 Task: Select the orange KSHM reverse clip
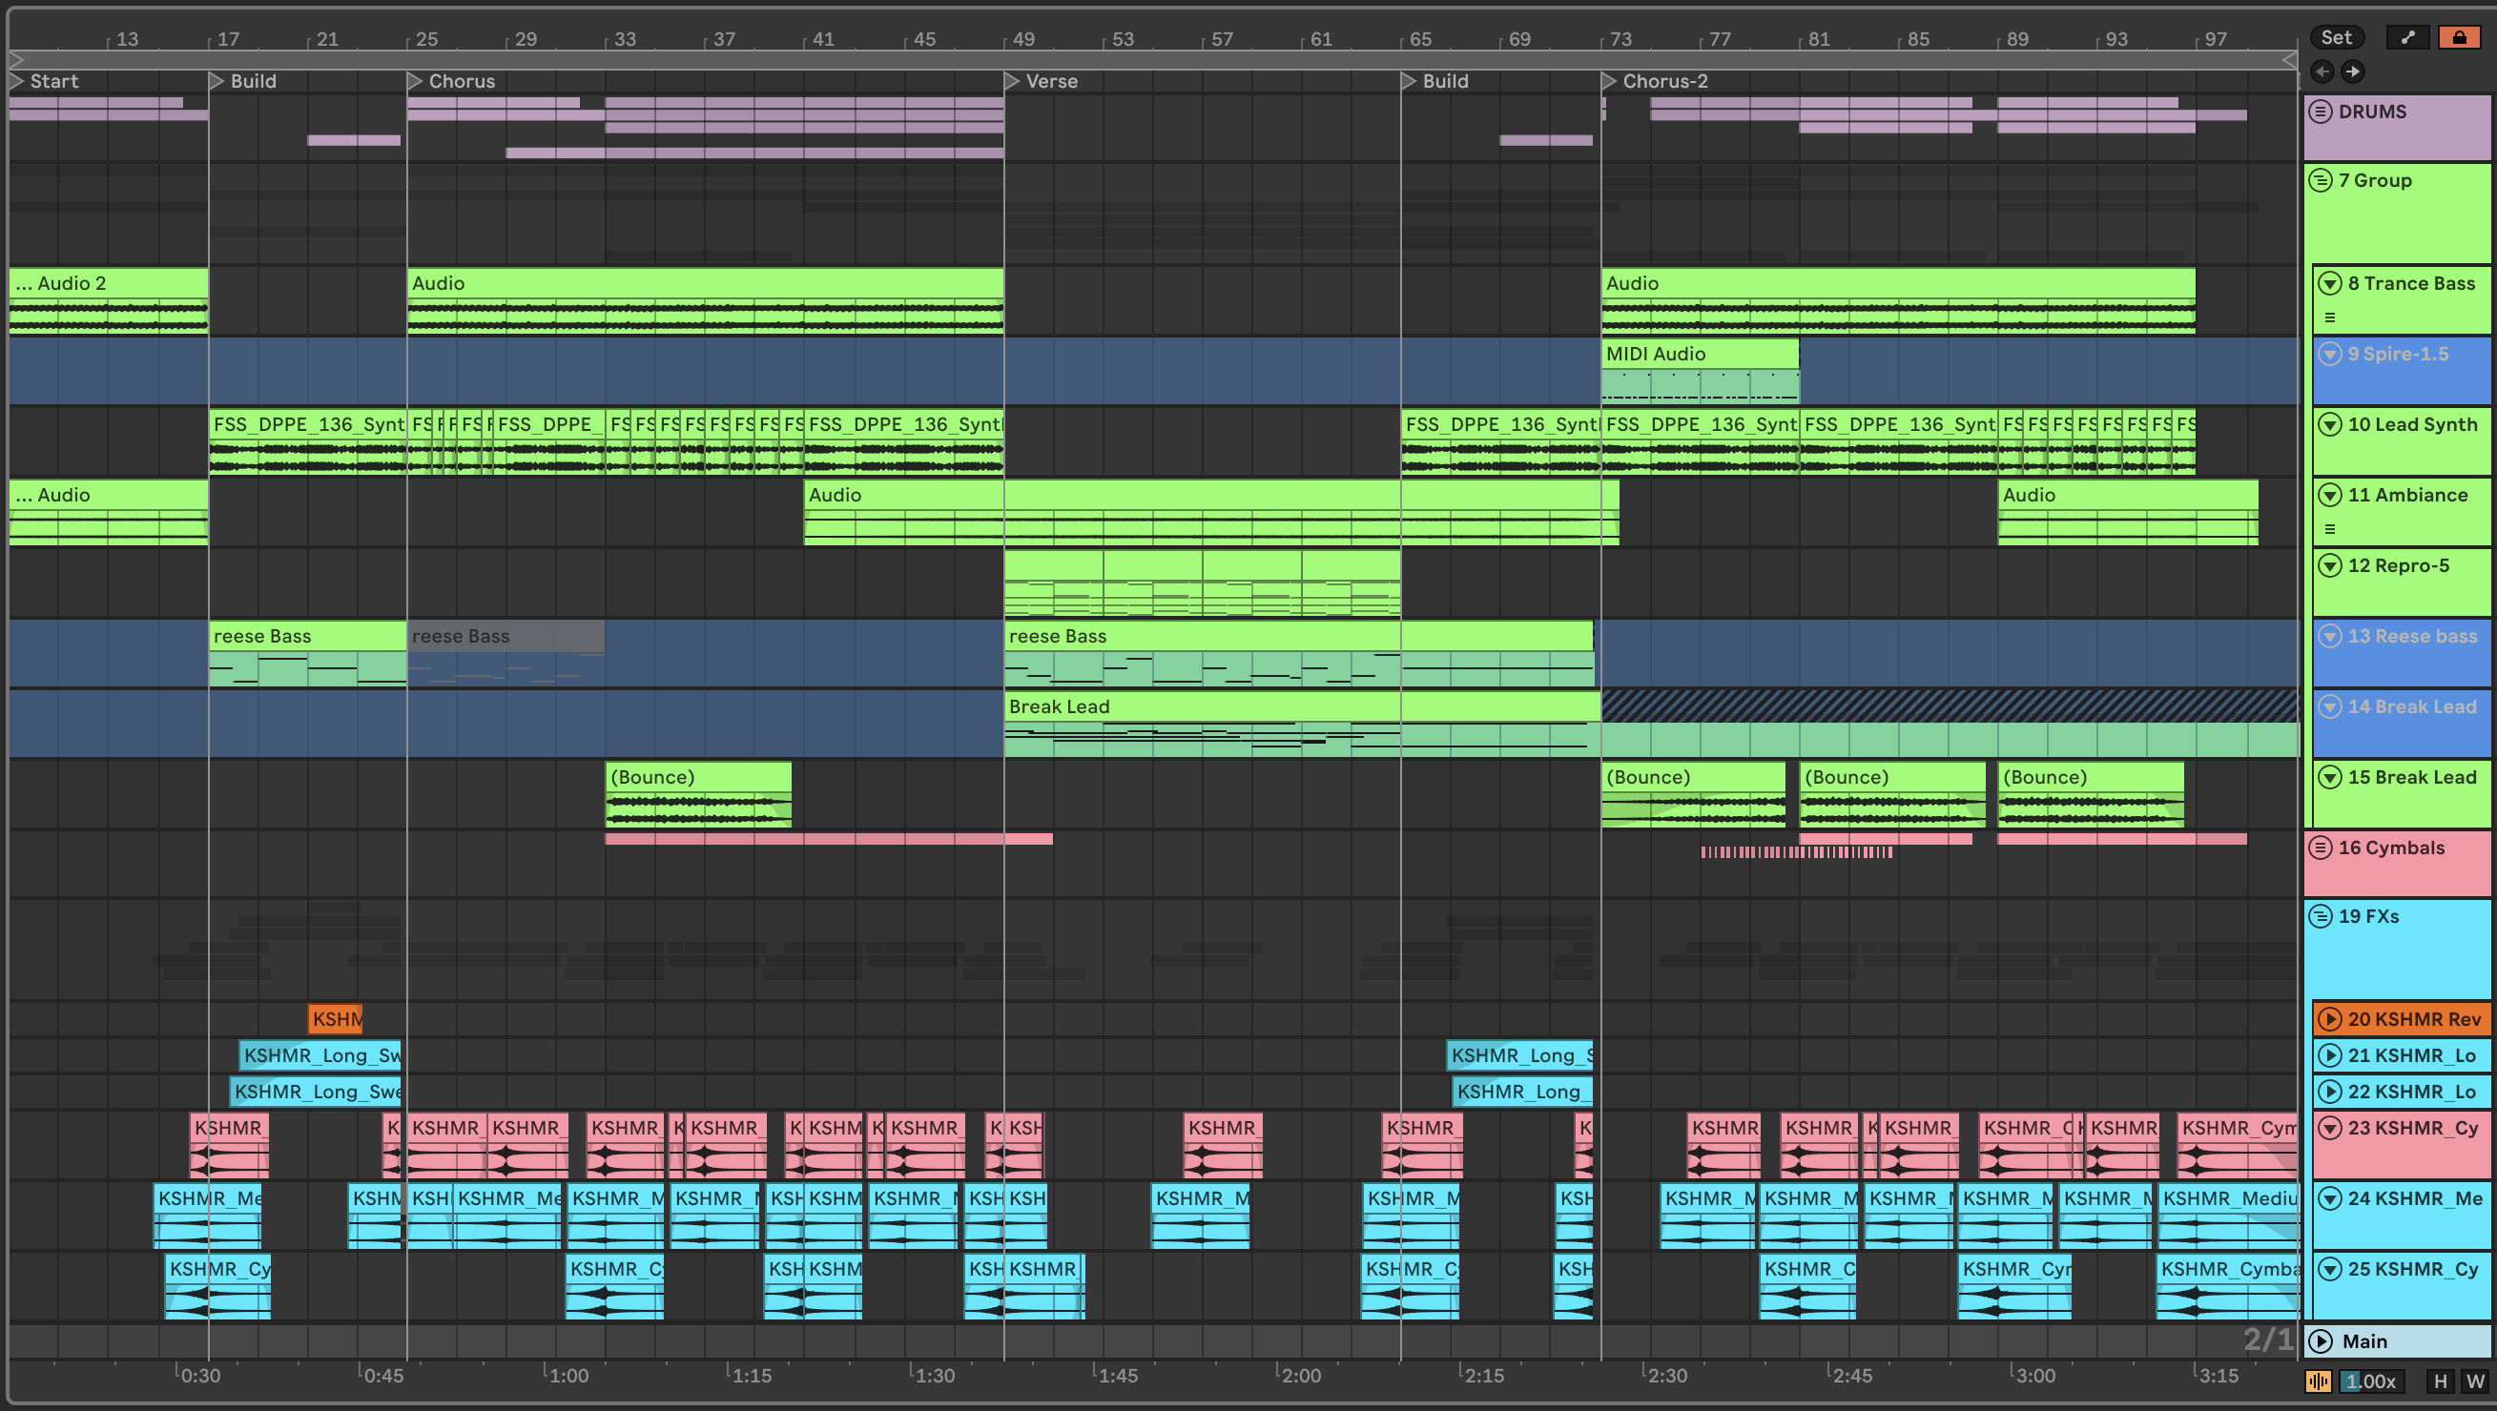[336, 1019]
